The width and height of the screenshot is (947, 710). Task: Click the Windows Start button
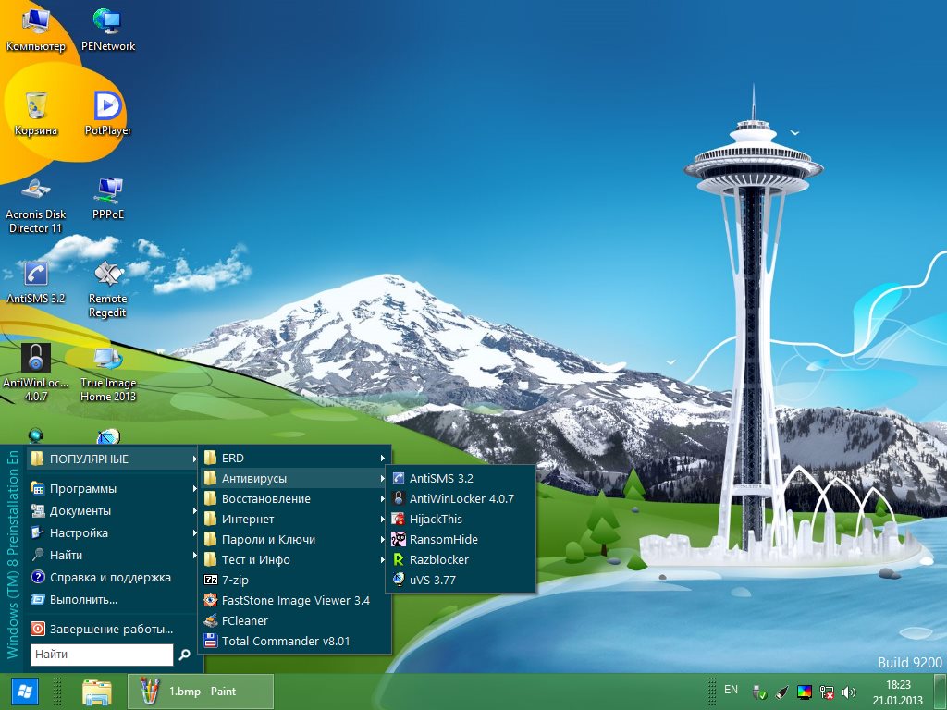24,692
